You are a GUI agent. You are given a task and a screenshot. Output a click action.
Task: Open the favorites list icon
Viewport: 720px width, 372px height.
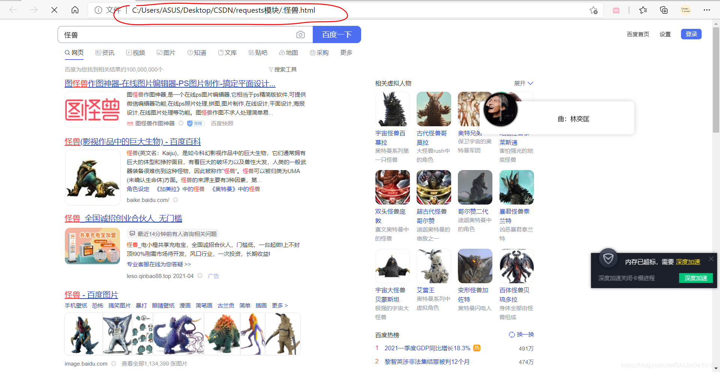[643, 10]
